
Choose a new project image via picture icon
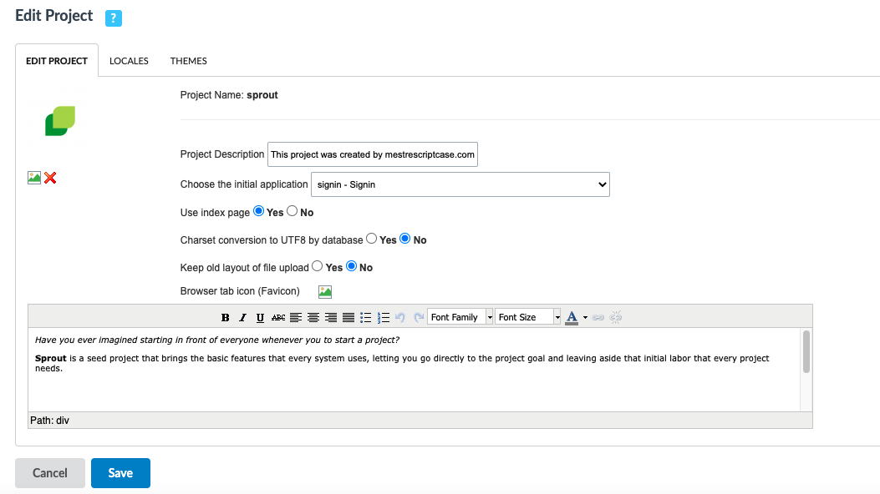(x=34, y=178)
